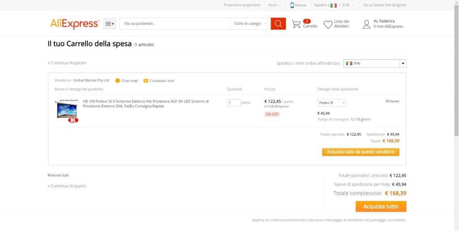Click the Mobile link in top bar
Image resolution: width=459 pixels, height=231 pixels.
(x=300, y=5)
